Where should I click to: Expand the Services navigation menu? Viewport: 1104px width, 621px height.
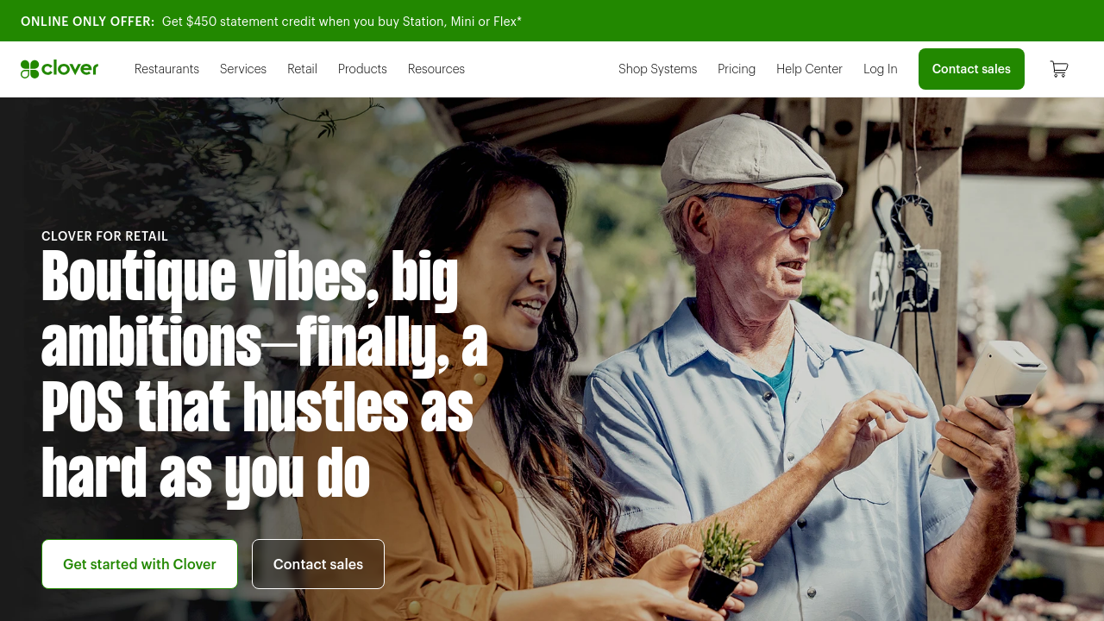point(243,69)
